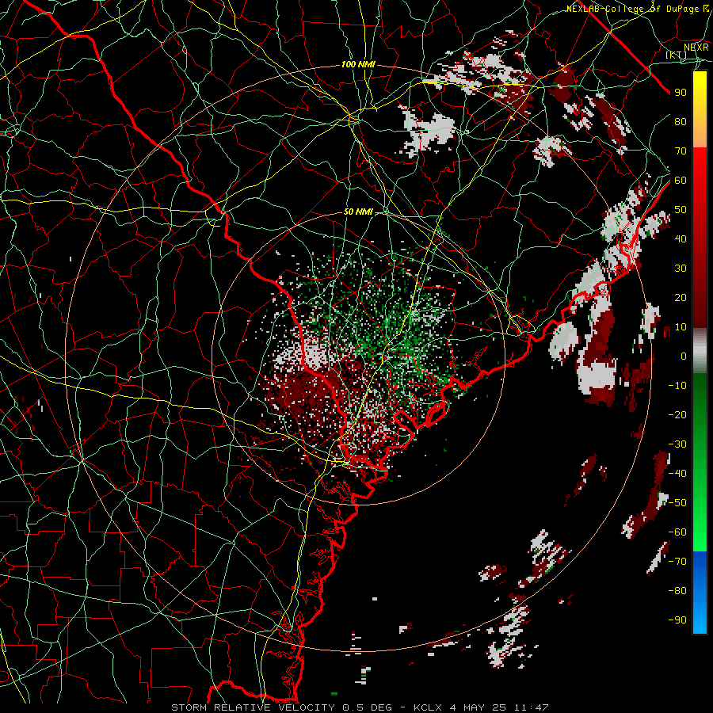
Task: Select the "90" value on the velocity scale
Action: pyautogui.click(x=681, y=93)
